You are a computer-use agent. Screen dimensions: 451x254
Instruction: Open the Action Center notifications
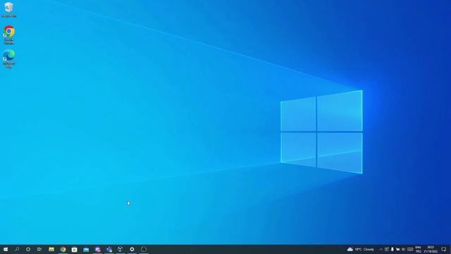tap(444, 249)
